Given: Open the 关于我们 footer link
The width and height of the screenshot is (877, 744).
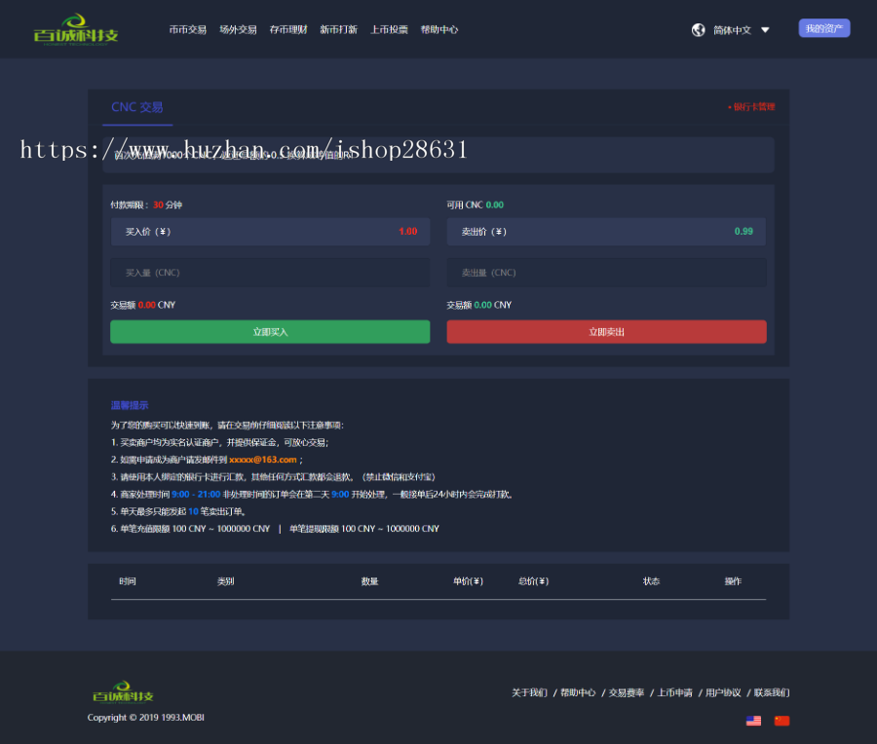Looking at the screenshot, I should pos(529,692).
